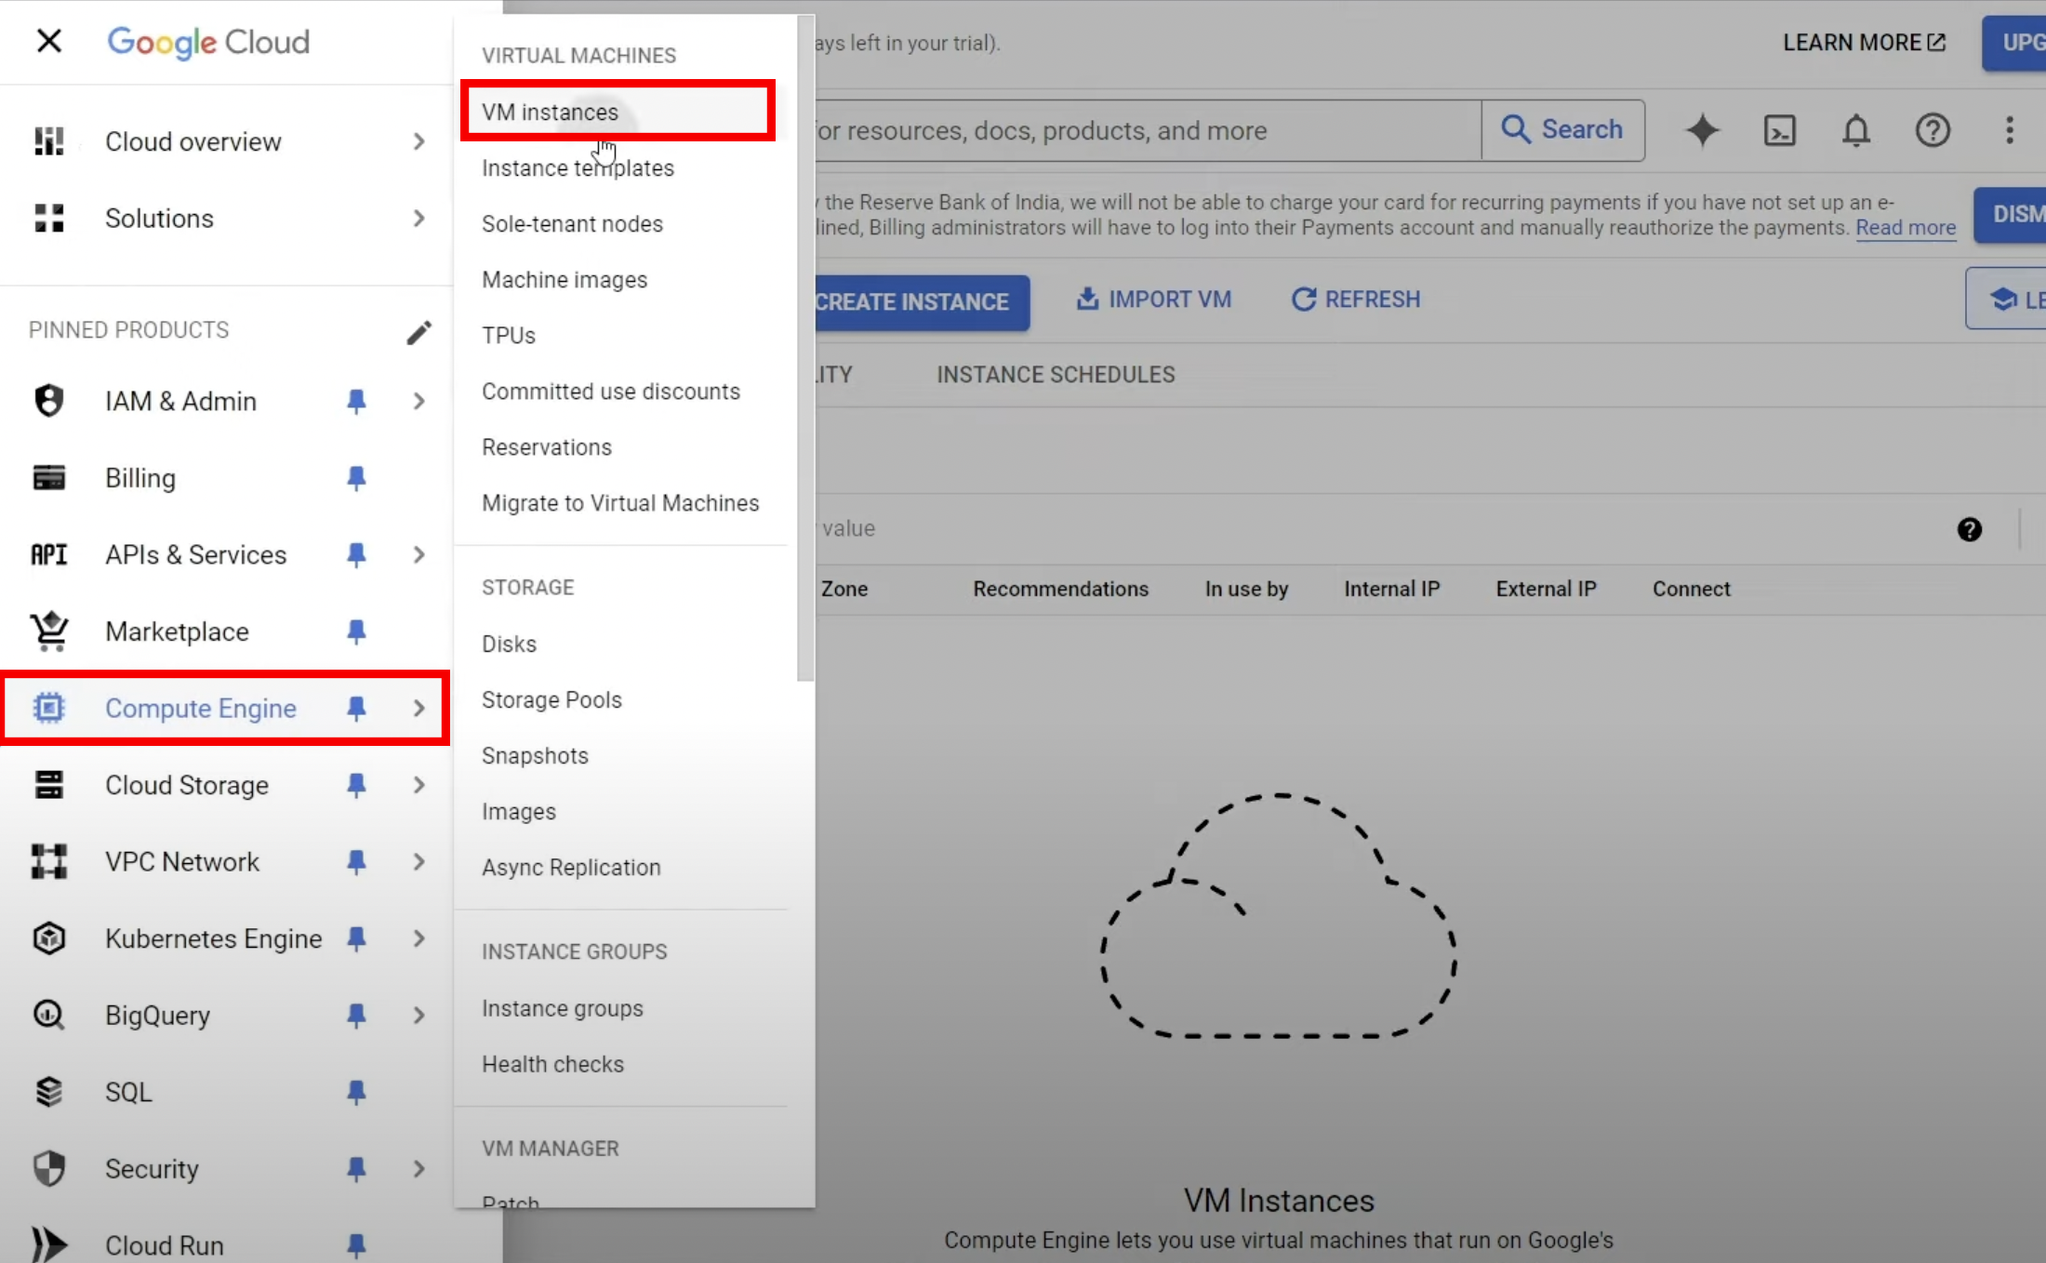Click the help question mark icon
Screen dimensions: 2046x1263
pyautogui.click(x=1933, y=130)
